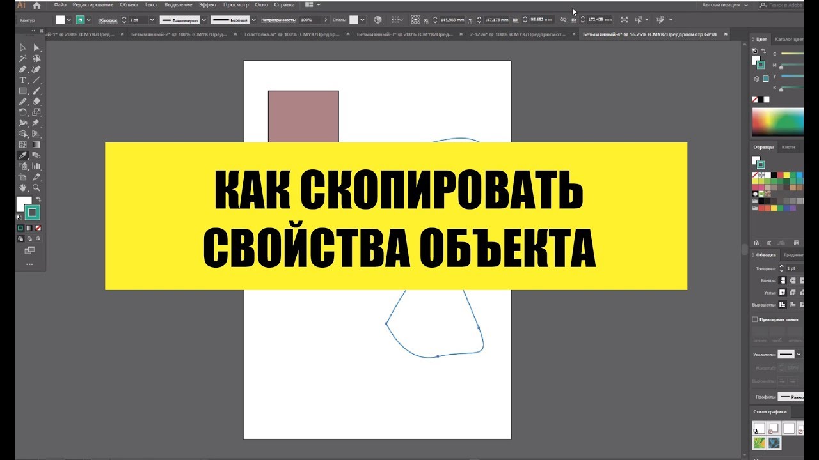819x460 pixels.
Task: Open the Просмотр menu
Action: 235,4
